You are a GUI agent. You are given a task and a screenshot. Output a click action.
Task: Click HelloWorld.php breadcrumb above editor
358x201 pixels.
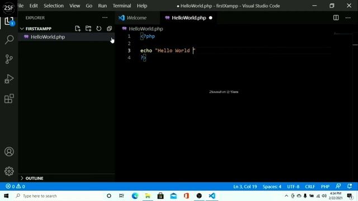(x=146, y=28)
